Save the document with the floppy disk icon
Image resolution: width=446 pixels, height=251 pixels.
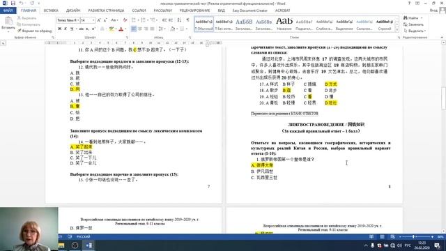[x=13, y=3]
